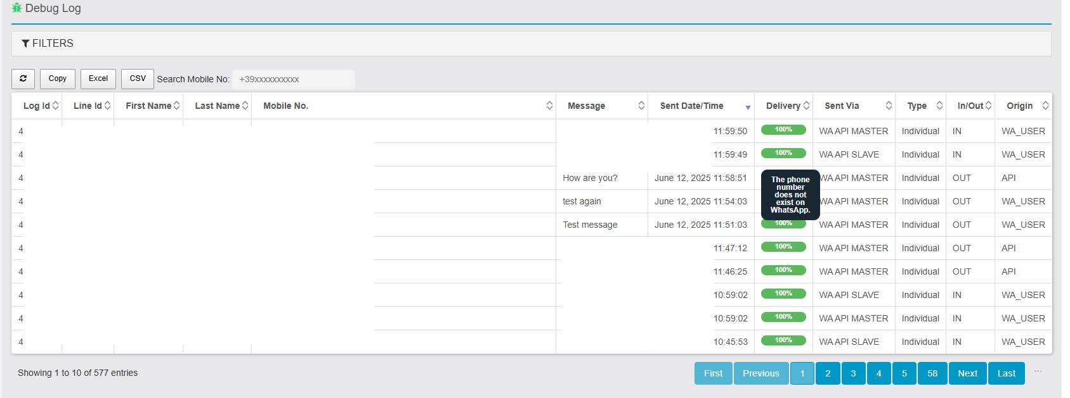Export the table with Excel button
1070x398 pixels.
(98, 79)
